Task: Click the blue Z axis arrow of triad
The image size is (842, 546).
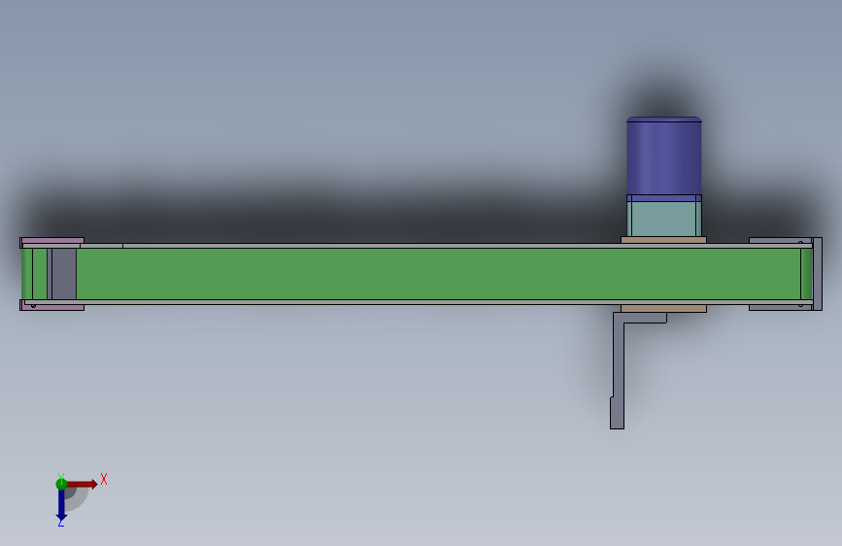Action: (61, 505)
